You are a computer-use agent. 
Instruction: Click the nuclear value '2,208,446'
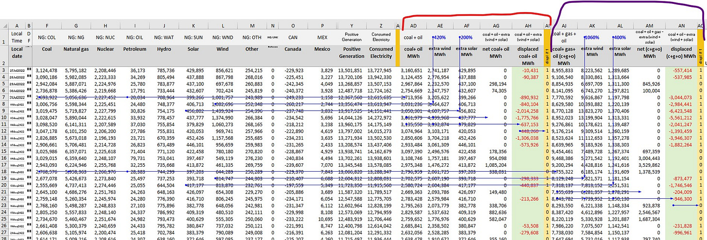click(106, 71)
